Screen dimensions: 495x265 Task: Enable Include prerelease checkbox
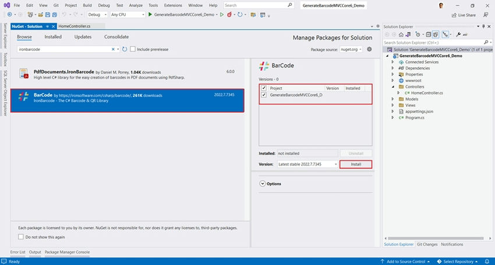point(133,49)
